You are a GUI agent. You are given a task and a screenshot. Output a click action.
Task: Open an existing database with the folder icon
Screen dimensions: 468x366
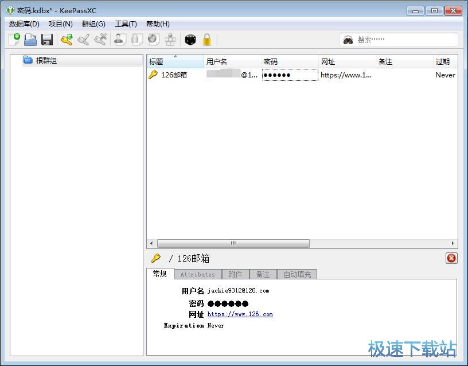click(x=30, y=40)
